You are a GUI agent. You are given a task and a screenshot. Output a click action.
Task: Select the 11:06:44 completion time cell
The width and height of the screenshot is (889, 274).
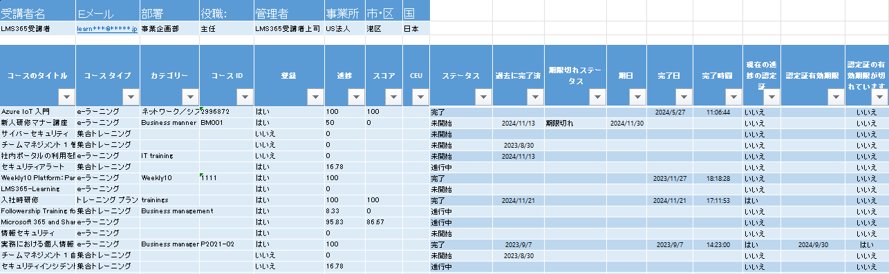tap(718, 111)
